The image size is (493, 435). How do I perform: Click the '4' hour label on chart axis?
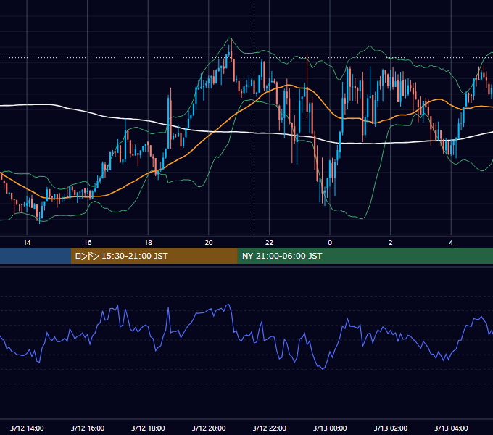click(x=451, y=243)
